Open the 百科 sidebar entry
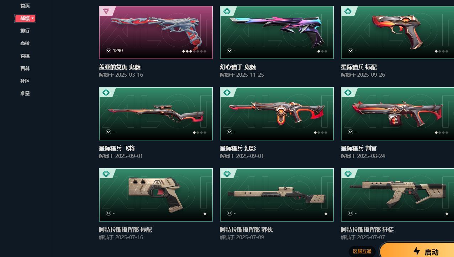The height and width of the screenshot is (257, 454). tap(25, 68)
